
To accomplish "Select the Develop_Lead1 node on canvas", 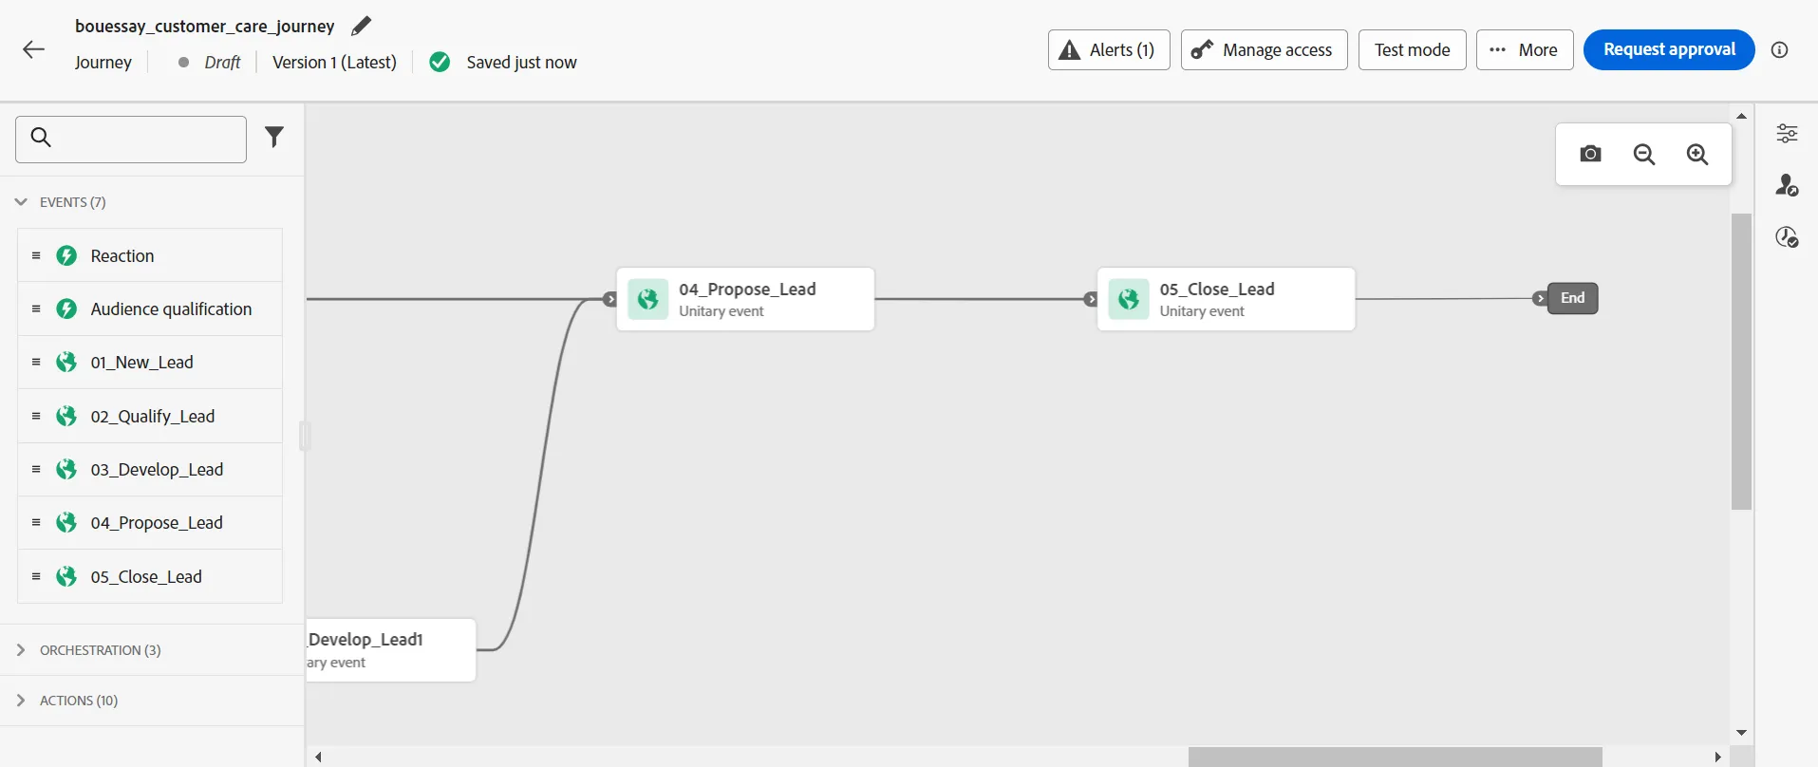I will click(390, 650).
